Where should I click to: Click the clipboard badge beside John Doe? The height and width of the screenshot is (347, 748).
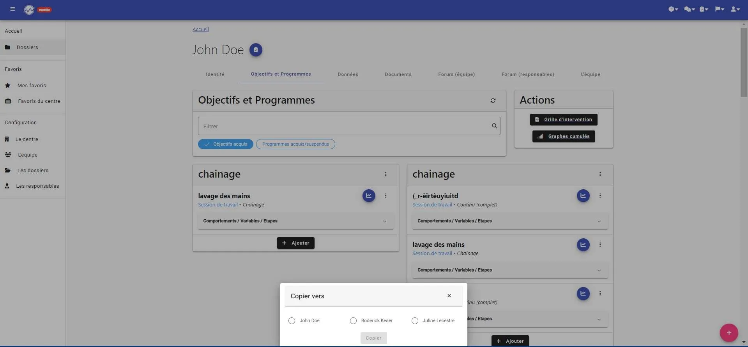click(256, 50)
